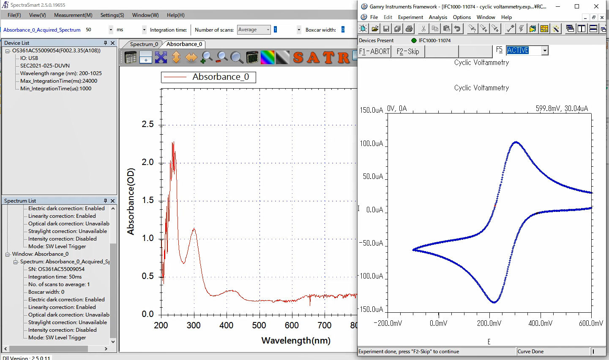
Task: Collapse the Window: Absorbance_0 tree node
Action: coord(8,254)
